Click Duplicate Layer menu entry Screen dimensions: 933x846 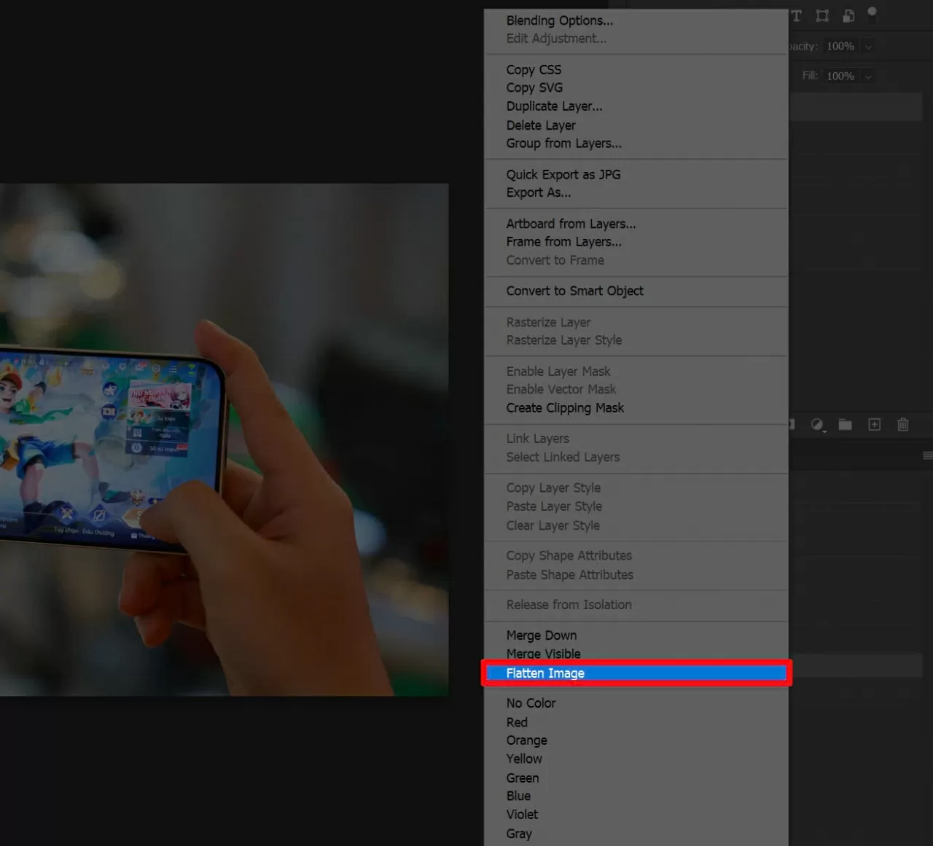(x=554, y=106)
